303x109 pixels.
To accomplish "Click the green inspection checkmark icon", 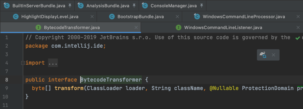I will point(298,38).
